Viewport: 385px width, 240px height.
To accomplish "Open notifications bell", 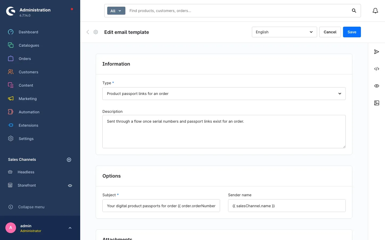I will coord(375,11).
